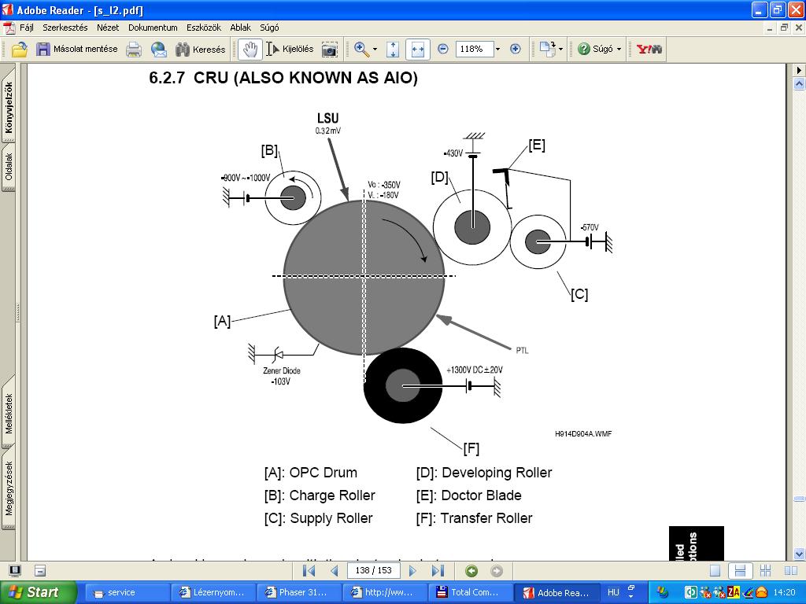
Task: Activate the Kijelölés text select tool
Action: (x=290, y=50)
